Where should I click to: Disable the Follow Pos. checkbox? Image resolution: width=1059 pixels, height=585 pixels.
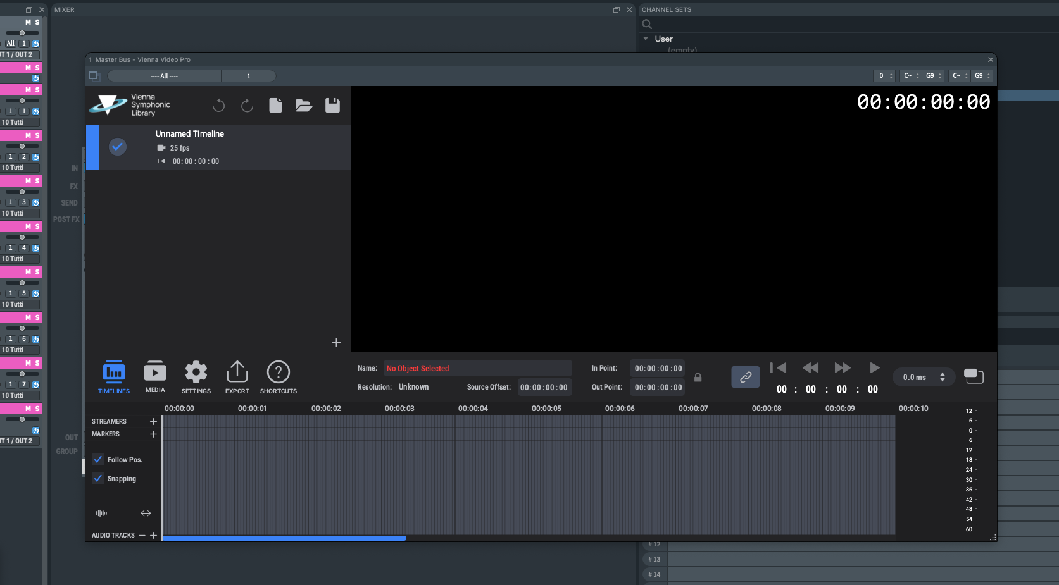tap(98, 460)
